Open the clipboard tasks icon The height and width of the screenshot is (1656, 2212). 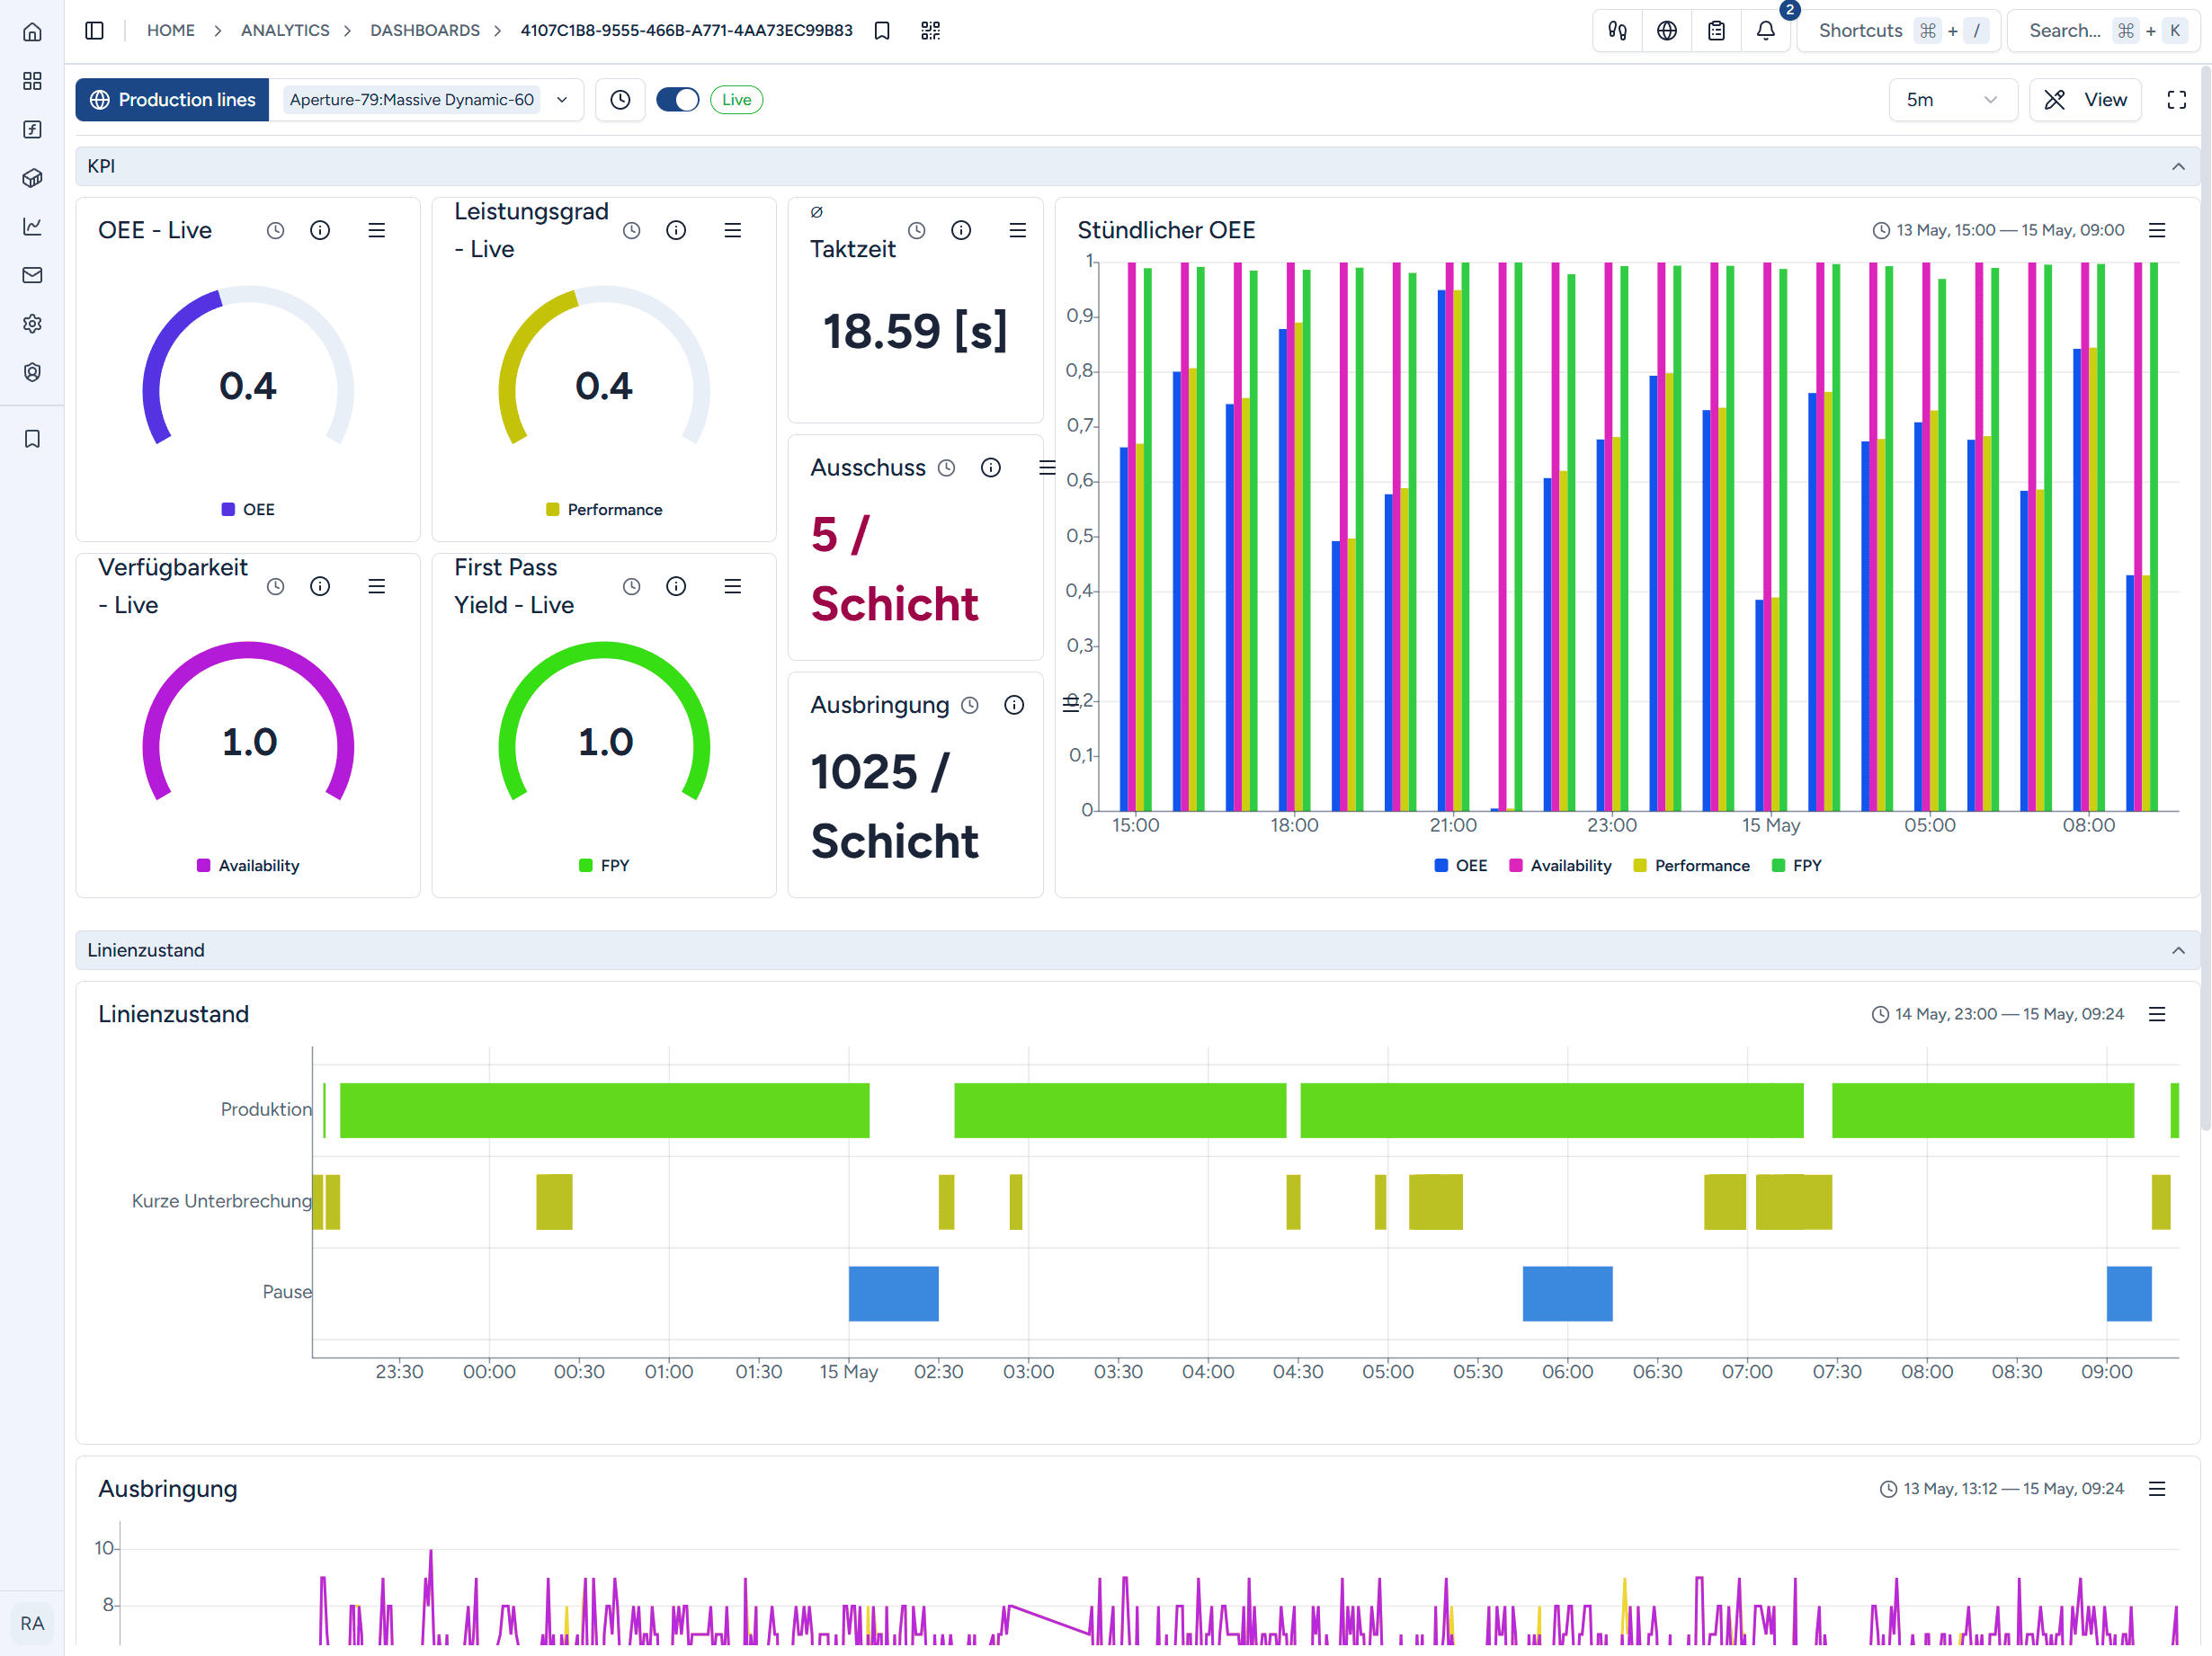[1716, 31]
